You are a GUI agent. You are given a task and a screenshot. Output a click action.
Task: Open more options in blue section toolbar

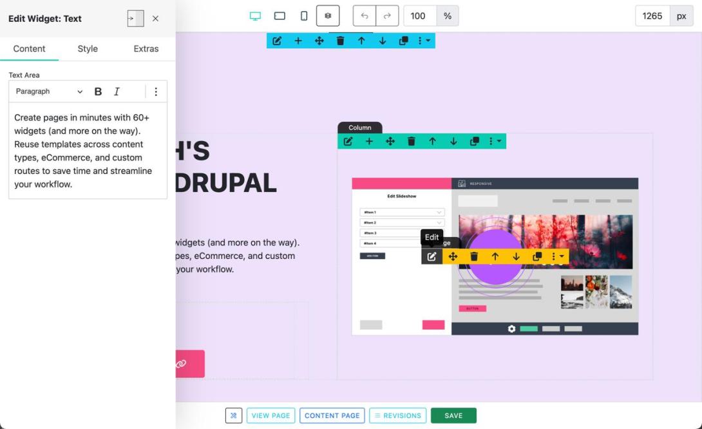pos(424,41)
